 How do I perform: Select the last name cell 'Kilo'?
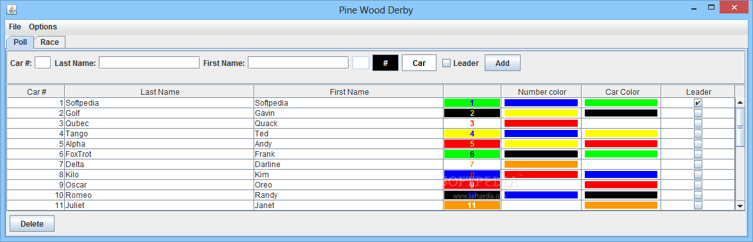pyautogui.click(x=159, y=174)
